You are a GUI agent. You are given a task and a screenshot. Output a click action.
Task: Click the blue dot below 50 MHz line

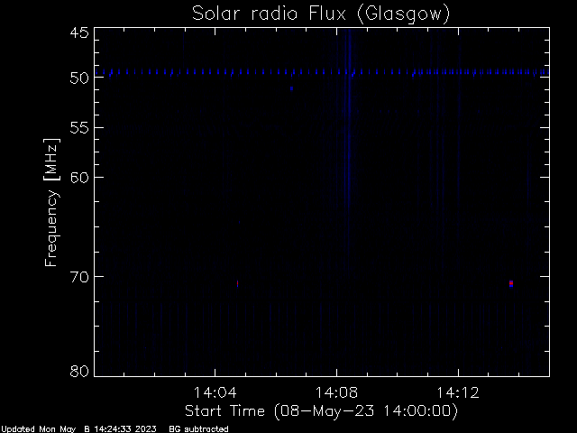pos(291,88)
